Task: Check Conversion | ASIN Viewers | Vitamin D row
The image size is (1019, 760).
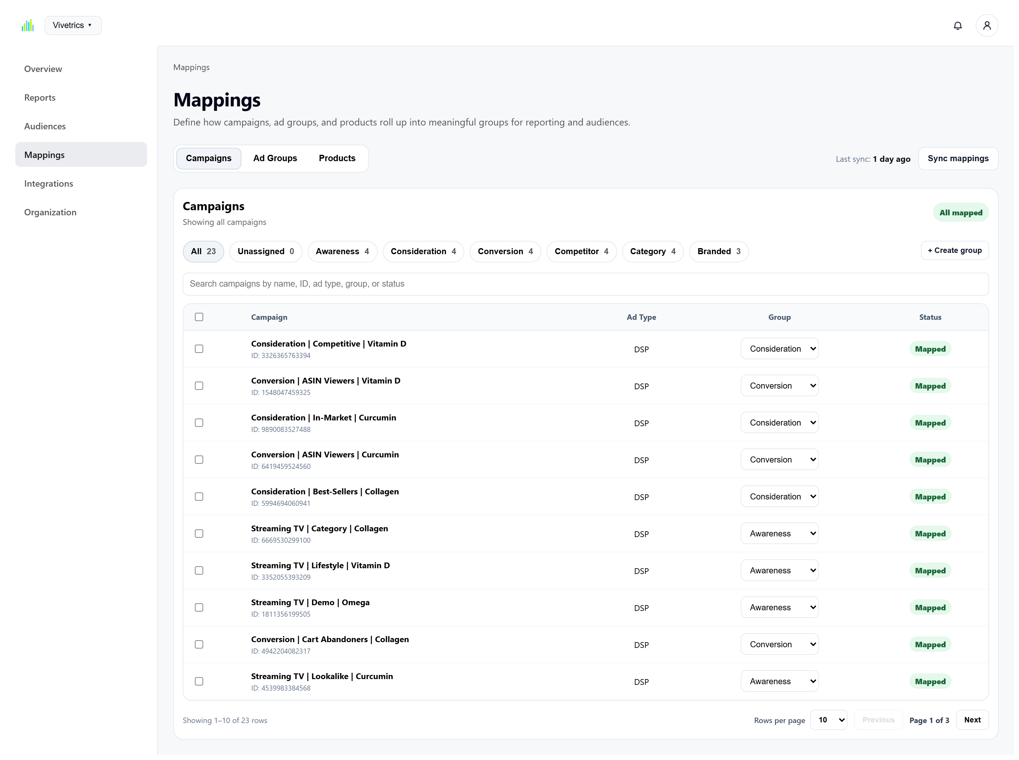Action: coord(199,385)
